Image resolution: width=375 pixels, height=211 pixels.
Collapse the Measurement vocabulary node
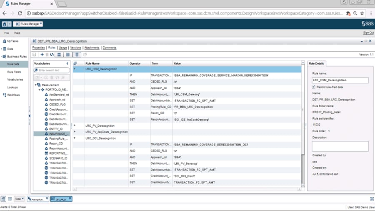click(x=35, y=85)
